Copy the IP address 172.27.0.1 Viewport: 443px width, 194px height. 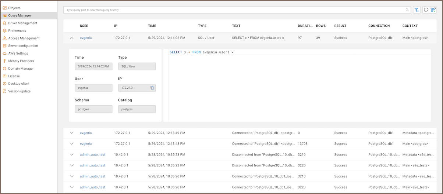[x=152, y=88]
